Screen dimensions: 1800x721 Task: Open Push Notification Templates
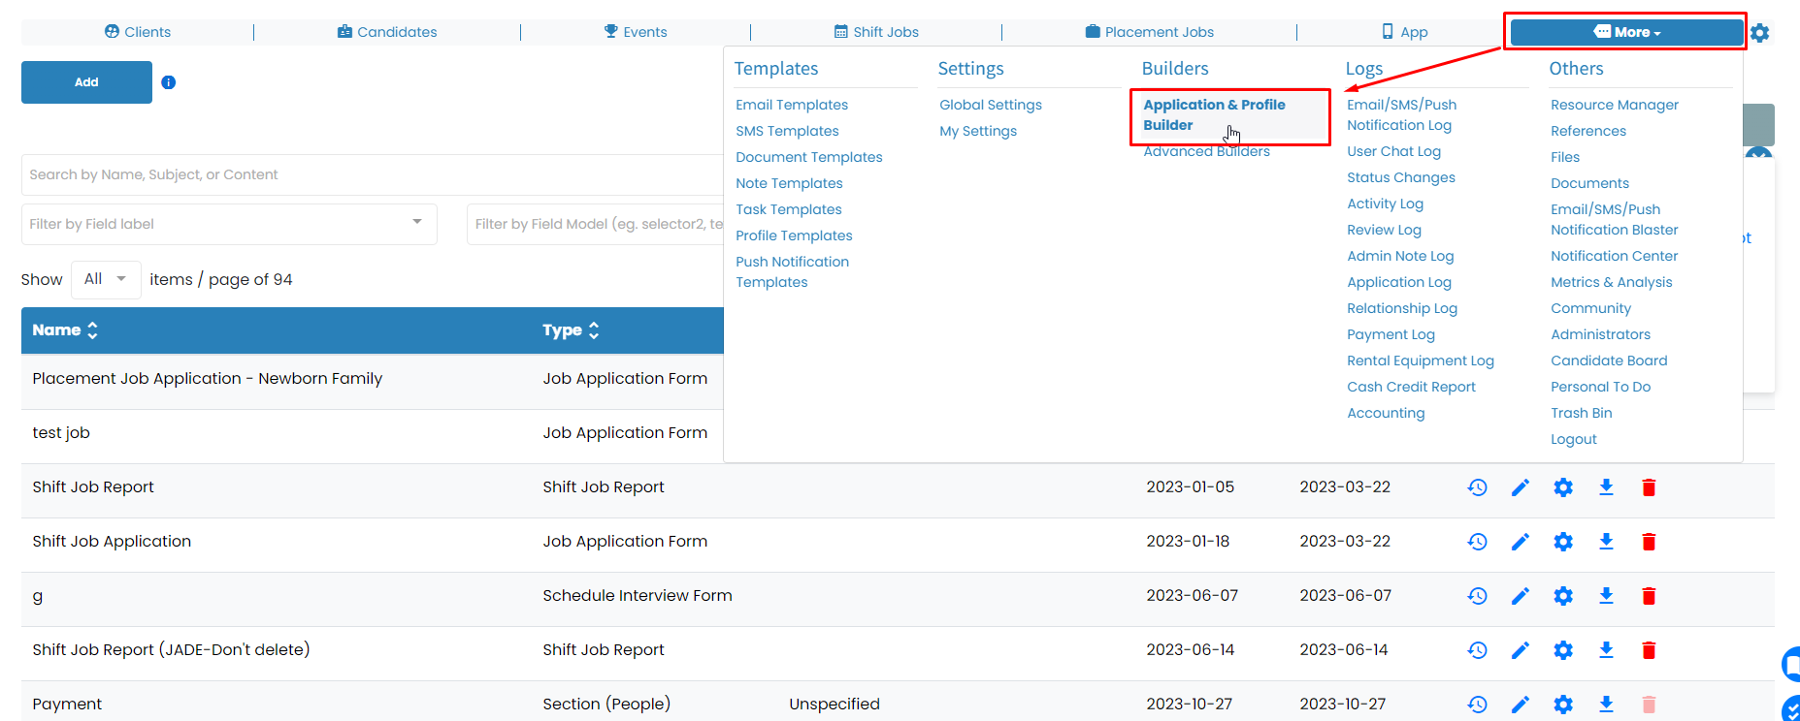[792, 272]
